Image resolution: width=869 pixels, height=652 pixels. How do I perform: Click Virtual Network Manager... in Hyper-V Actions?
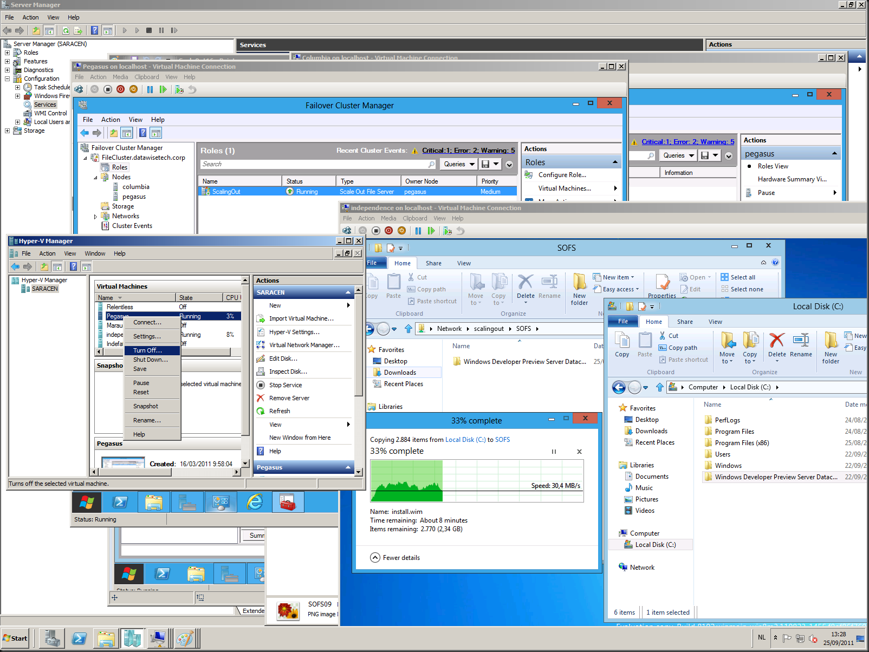click(304, 345)
